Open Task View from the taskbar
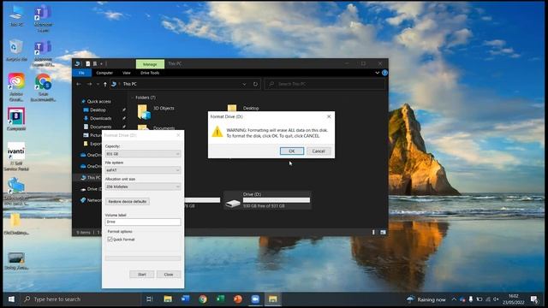The image size is (548, 308). [150, 299]
